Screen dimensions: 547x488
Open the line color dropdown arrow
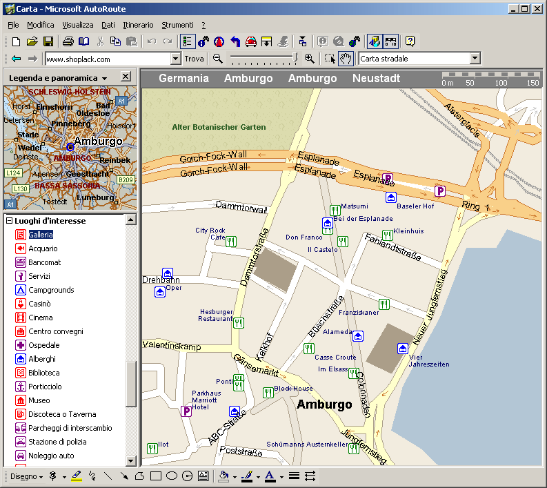[258, 477]
